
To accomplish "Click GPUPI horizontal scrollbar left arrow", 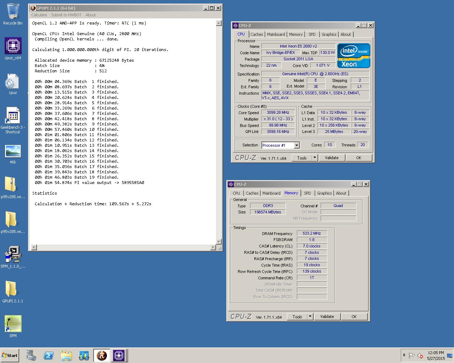I will (34, 247).
